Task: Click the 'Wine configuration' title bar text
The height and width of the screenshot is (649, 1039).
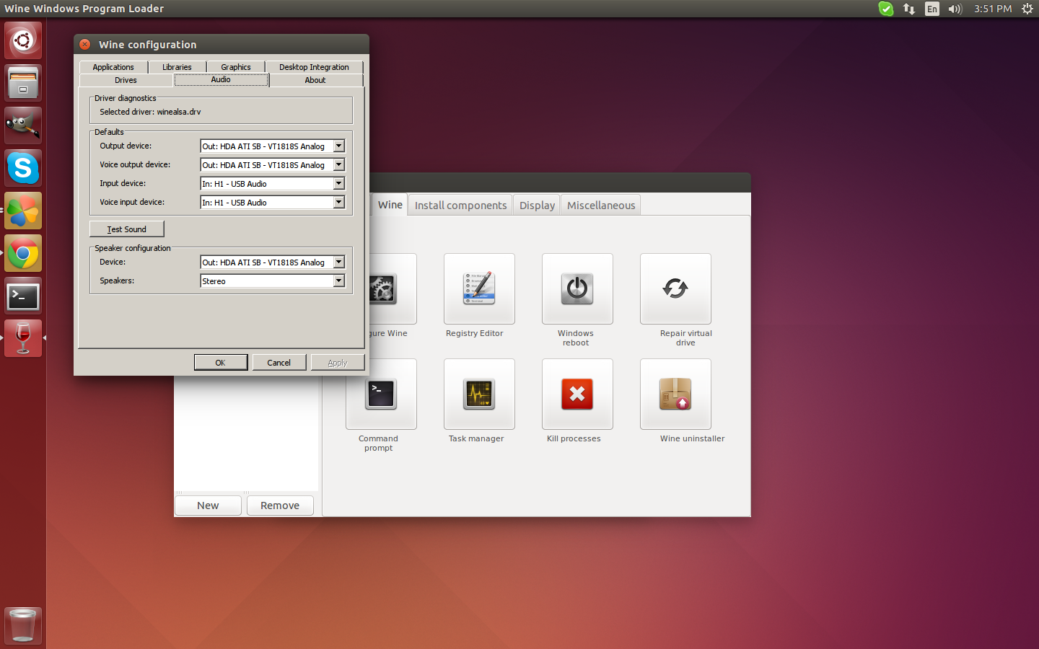Action: pos(147,45)
